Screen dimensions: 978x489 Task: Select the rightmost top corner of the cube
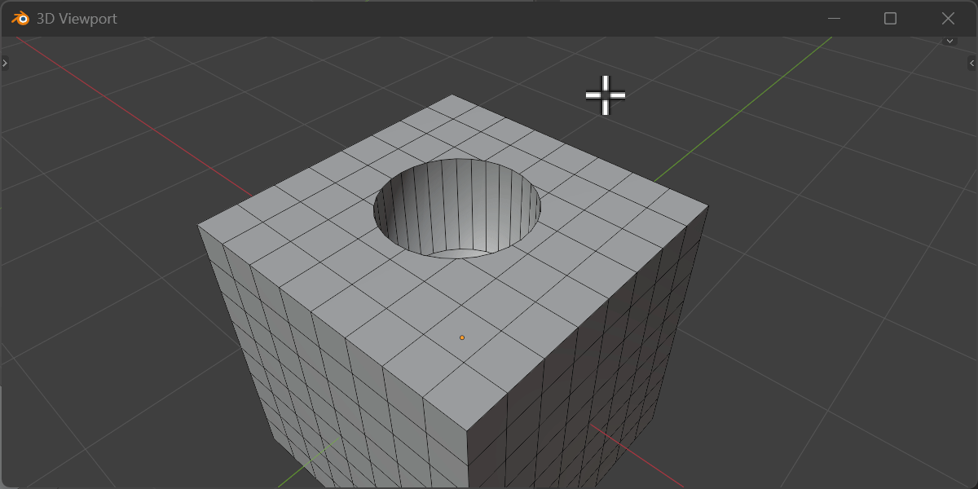tap(707, 206)
